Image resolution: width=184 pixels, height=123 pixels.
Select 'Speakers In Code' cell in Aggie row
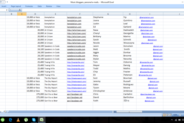[55, 53]
